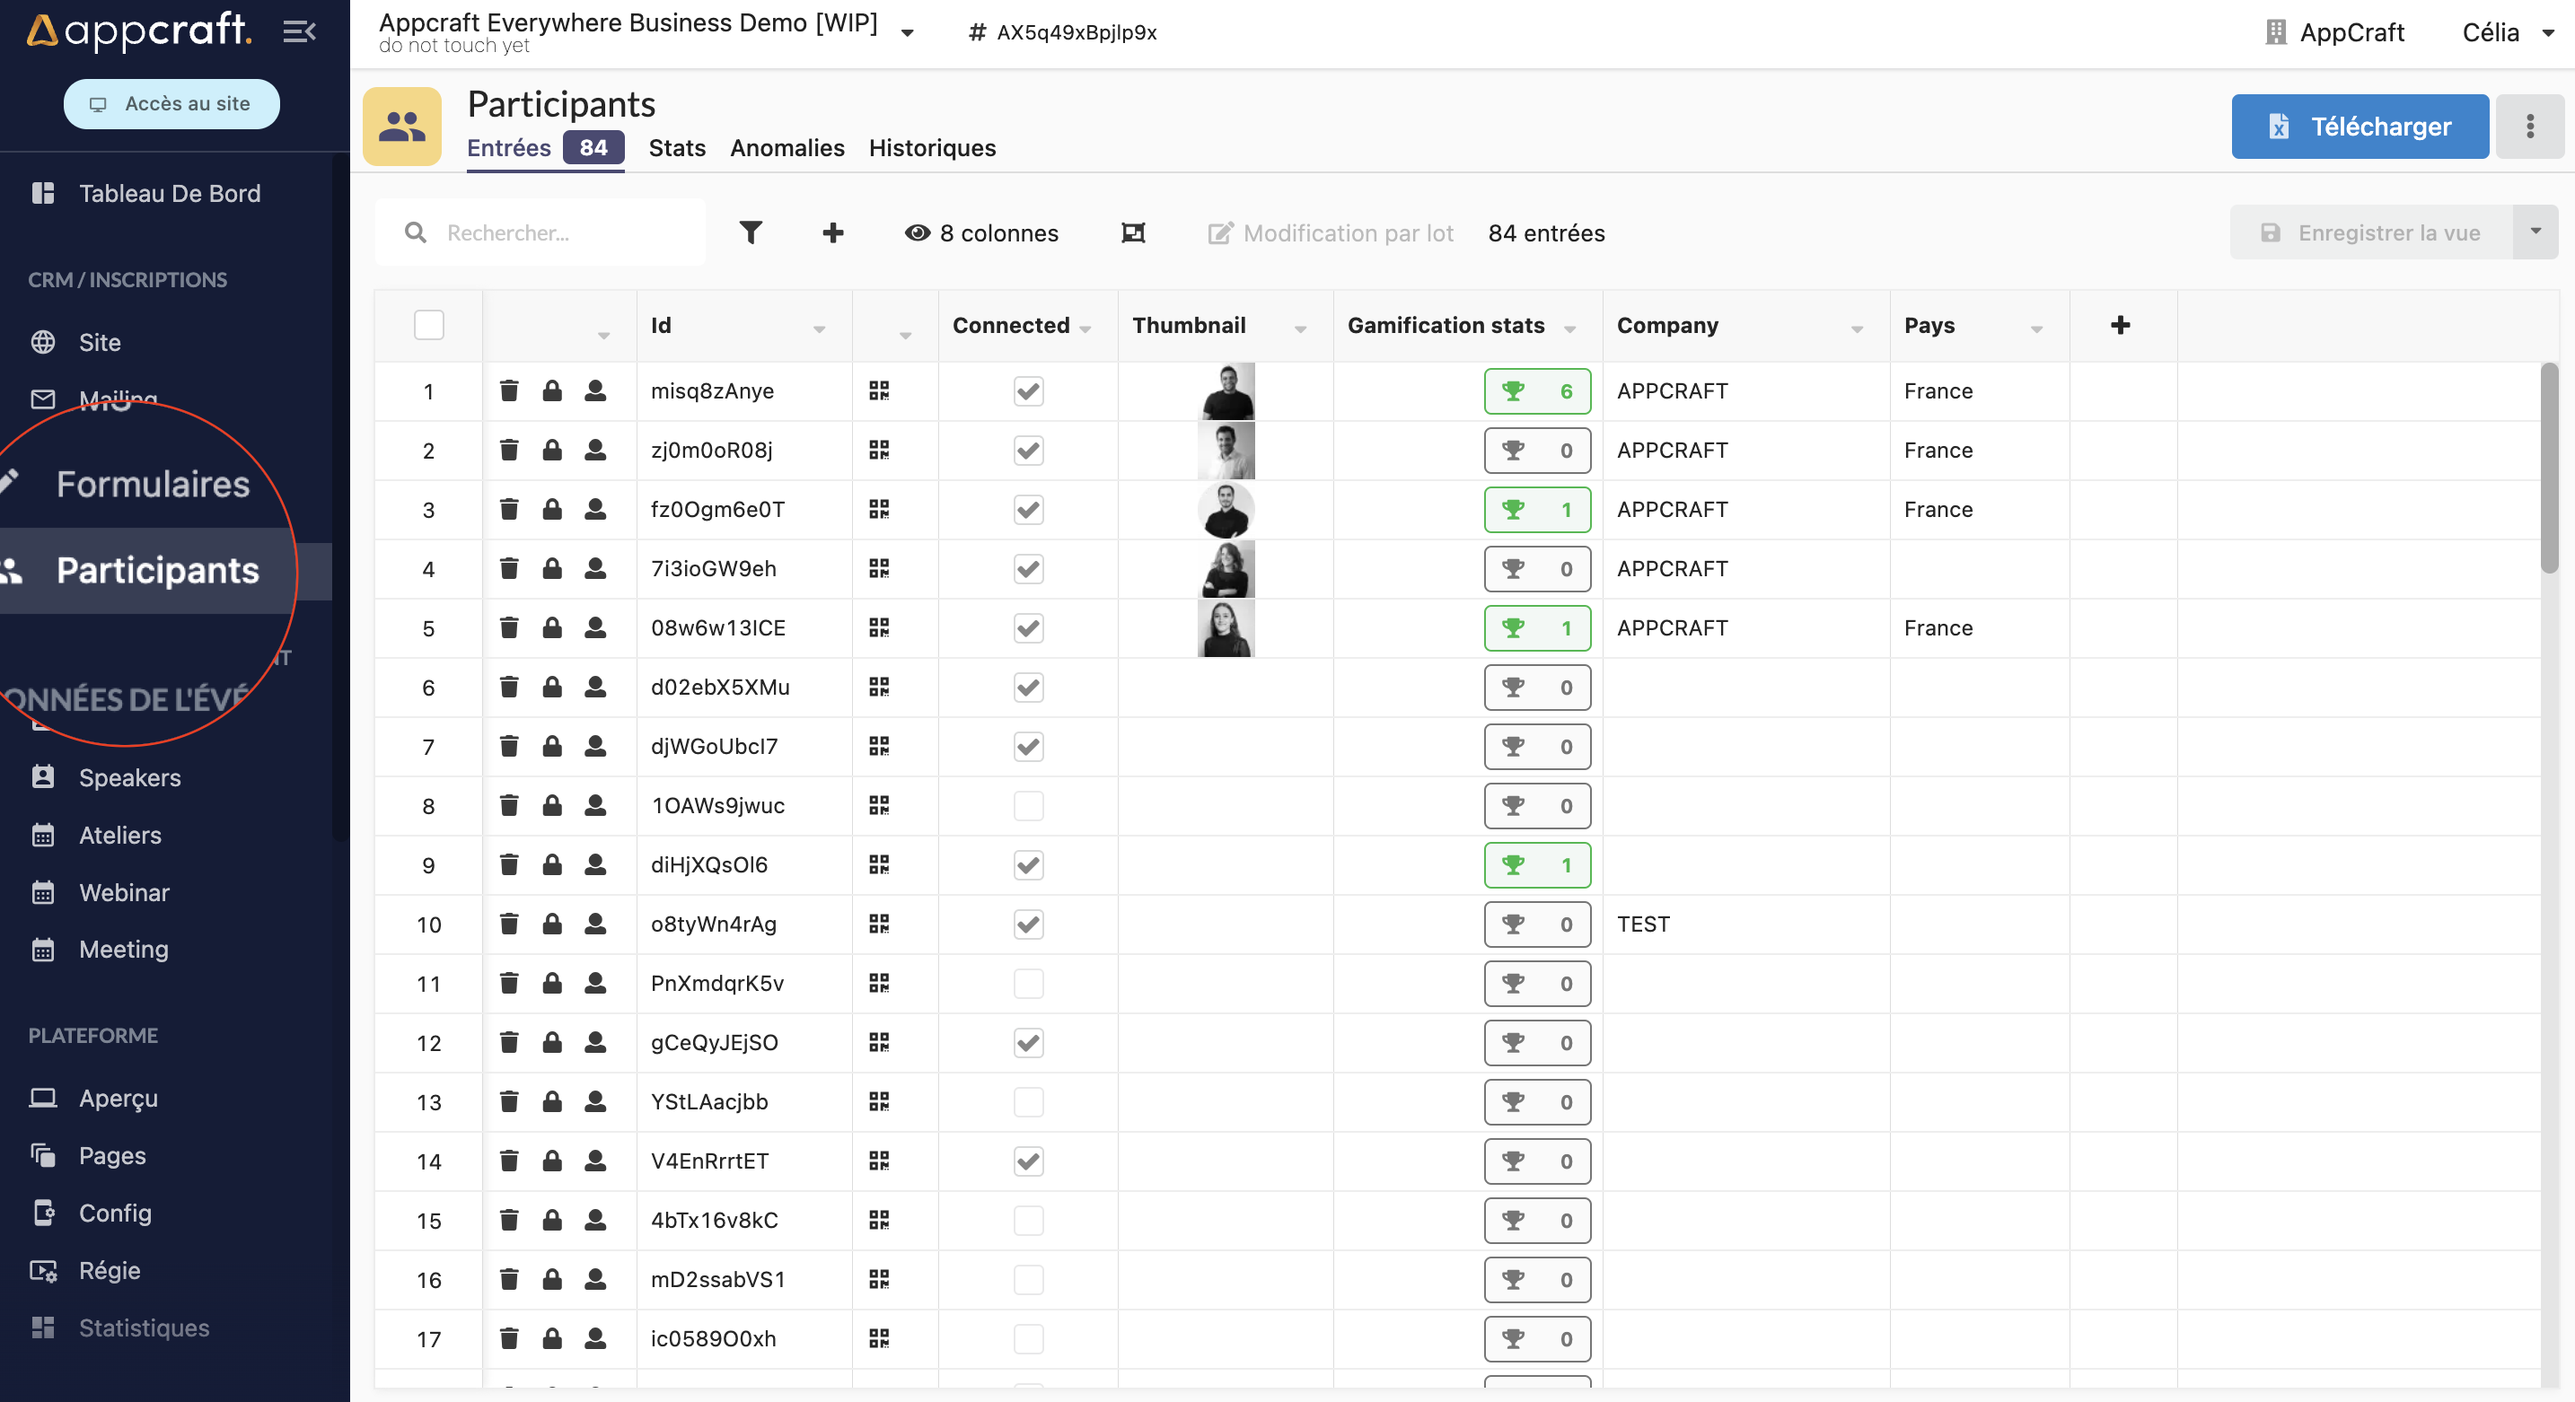2575x1402 pixels.
Task: Collapse the sidebar menu icon
Action: [299, 32]
